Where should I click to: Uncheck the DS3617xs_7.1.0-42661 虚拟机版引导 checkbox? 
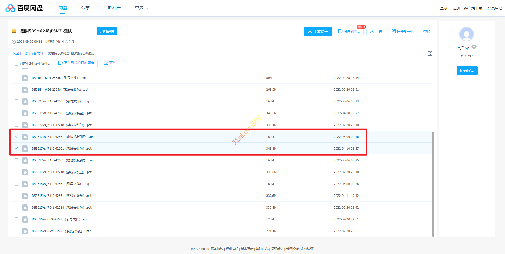pos(17,137)
